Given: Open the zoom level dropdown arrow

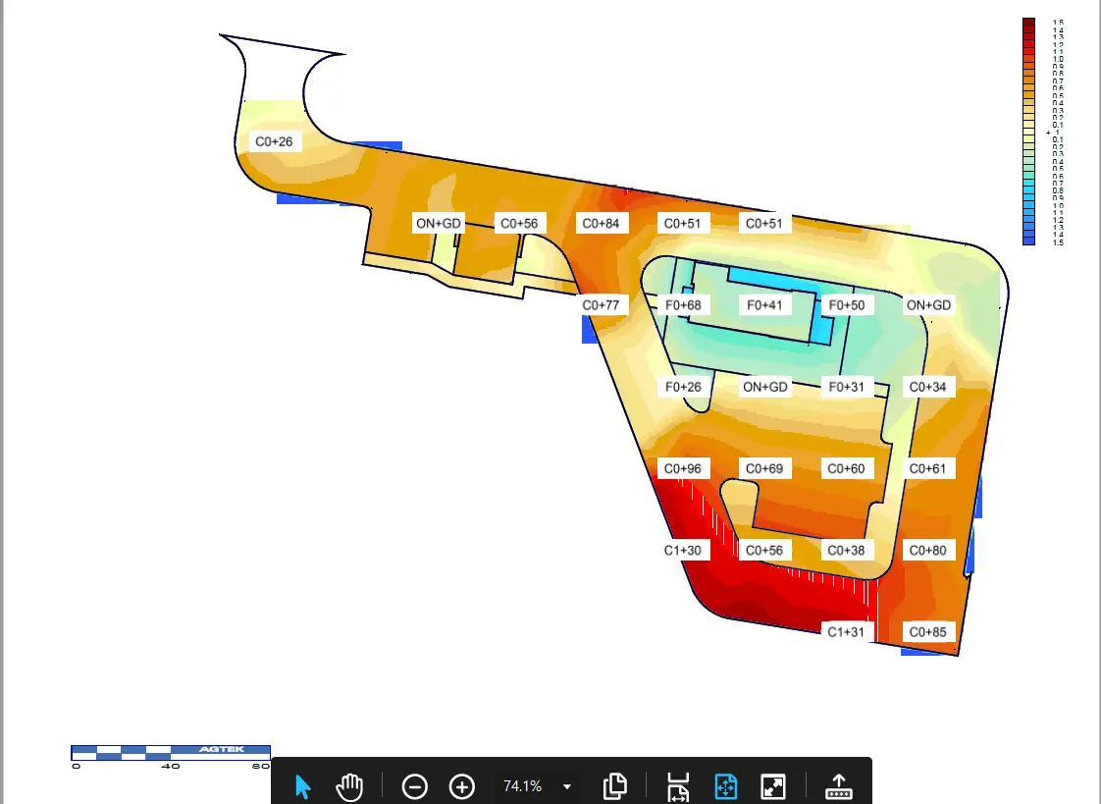Looking at the screenshot, I should point(567,786).
